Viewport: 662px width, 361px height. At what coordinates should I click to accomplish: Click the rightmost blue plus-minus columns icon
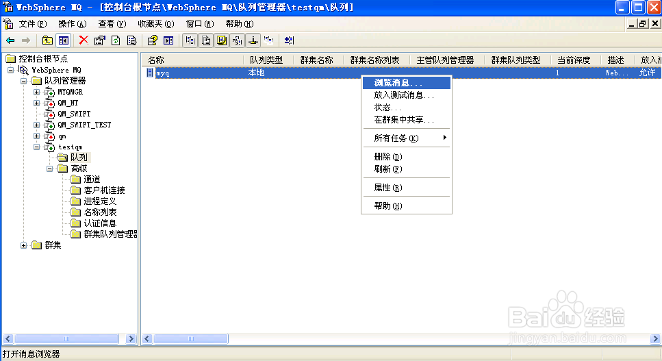289,40
